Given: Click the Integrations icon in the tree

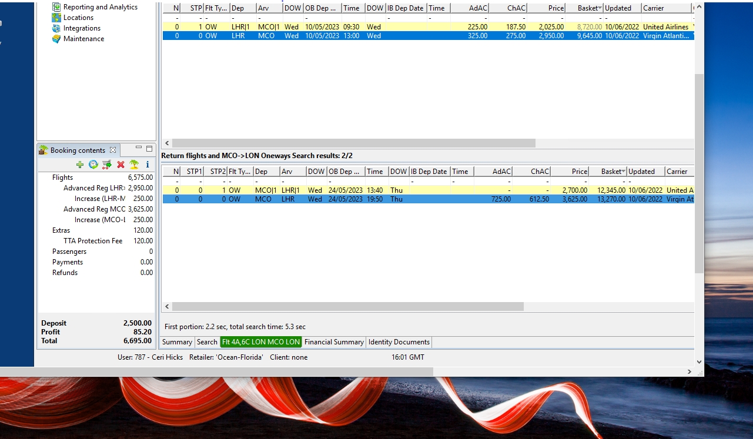Looking at the screenshot, I should pos(56,28).
